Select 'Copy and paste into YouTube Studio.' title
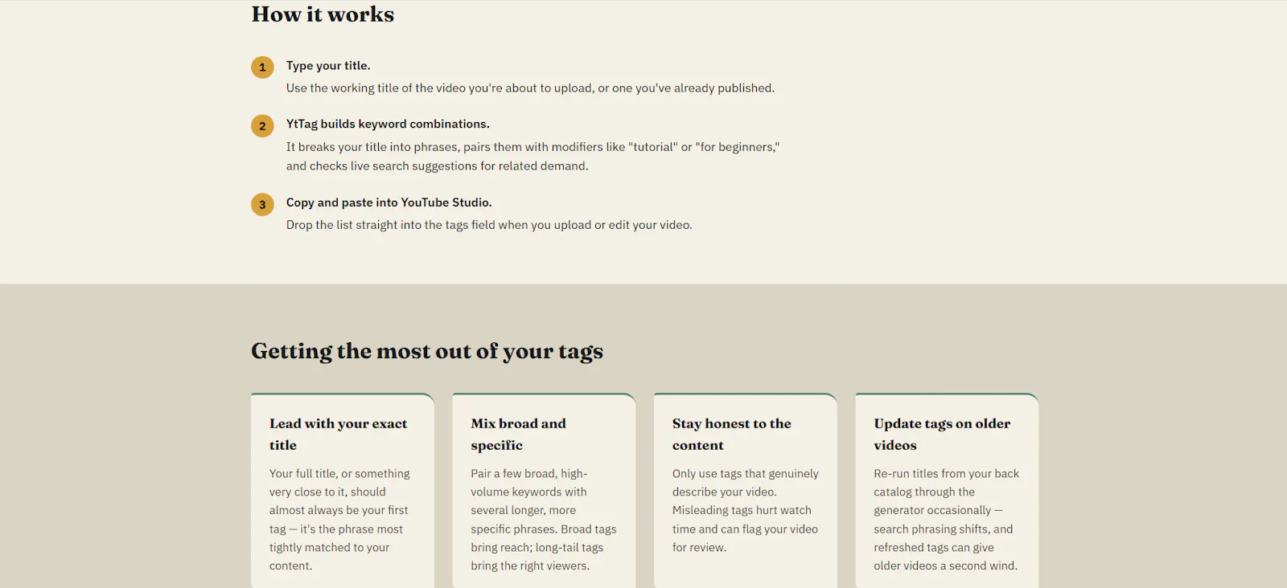The image size is (1287, 588). click(389, 202)
